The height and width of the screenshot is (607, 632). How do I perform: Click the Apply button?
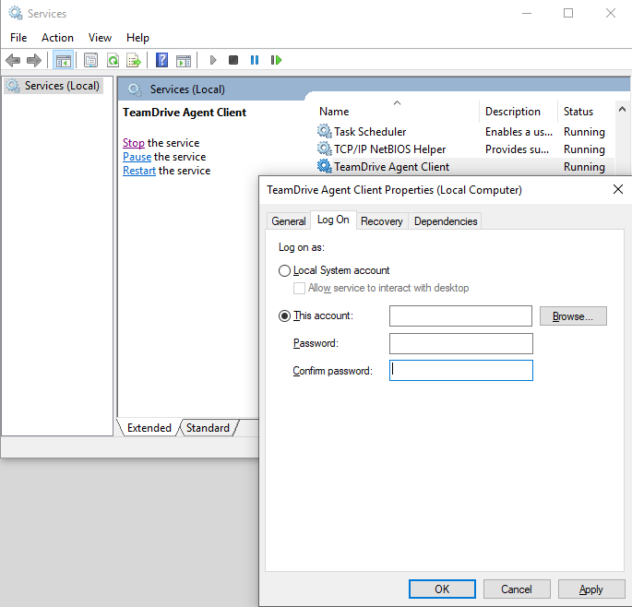click(590, 589)
